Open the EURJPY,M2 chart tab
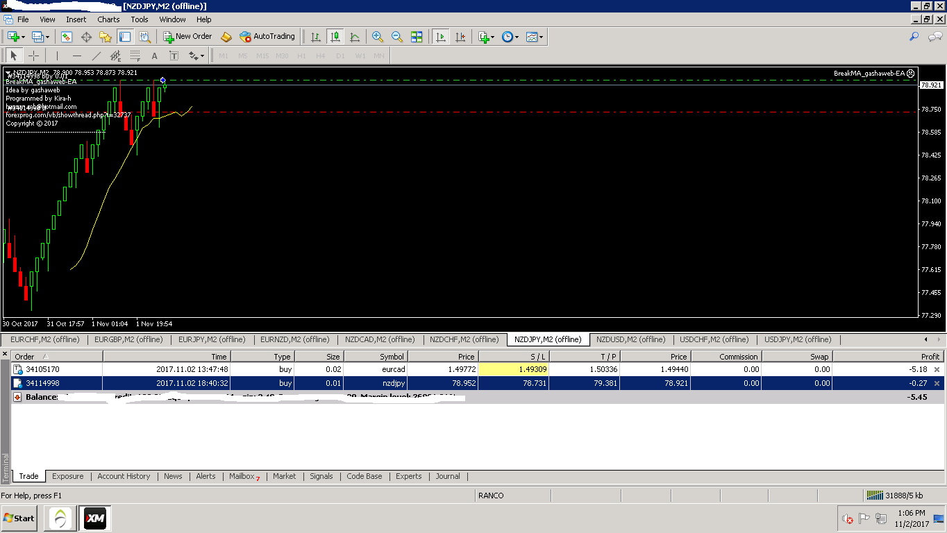The width and height of the screenshot is (947, 533). (x=212, y=339)
